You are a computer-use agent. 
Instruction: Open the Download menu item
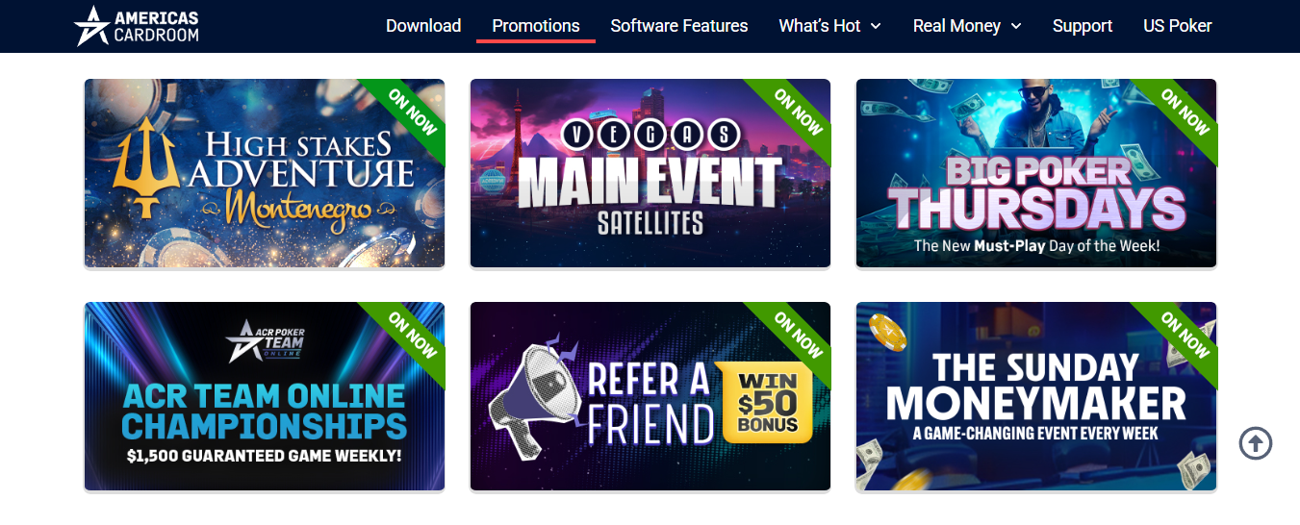423,26
